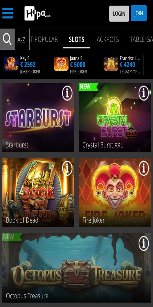Show info for Octopus Treasure
Image resolution: width=153 pixels, height=307 pixels.
144,243
